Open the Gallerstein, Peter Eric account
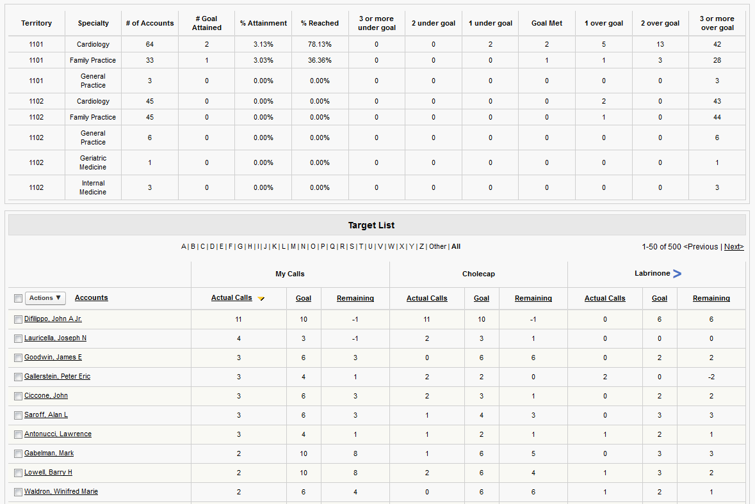The height and width of the screenshot is (504, 755). tap(57, 377)
